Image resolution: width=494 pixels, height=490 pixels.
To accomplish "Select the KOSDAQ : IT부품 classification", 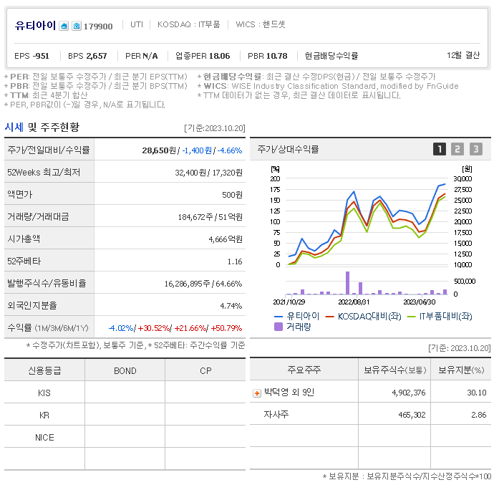I will [x=189, y=24].
